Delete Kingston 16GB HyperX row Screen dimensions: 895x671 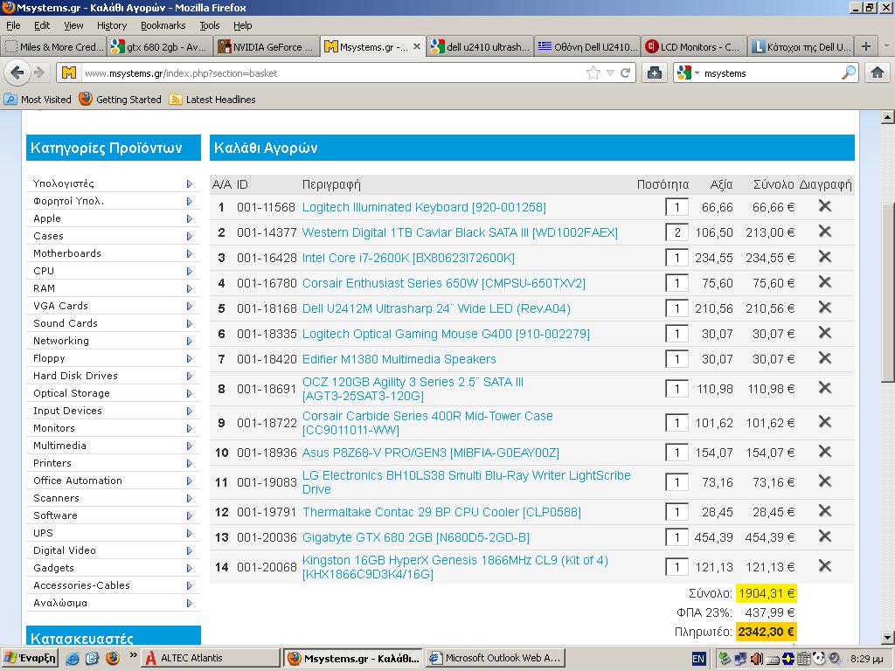point(824,565)
